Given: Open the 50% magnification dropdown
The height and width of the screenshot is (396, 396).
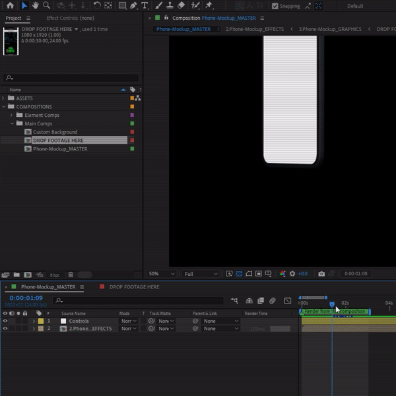Looking at the screenshot, I should click(x=161, y=274).
